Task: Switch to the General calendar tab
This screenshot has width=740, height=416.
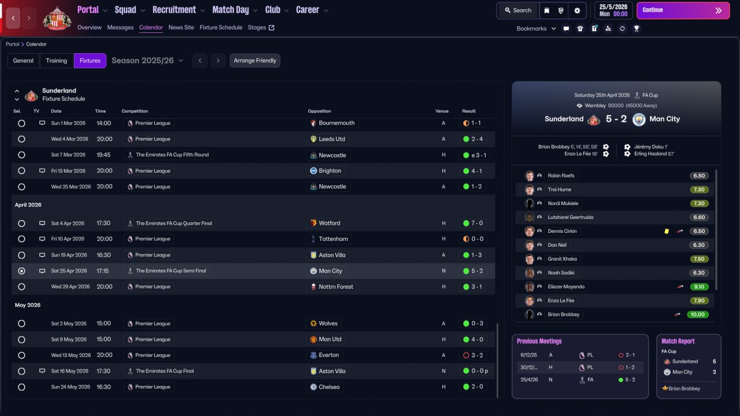Action: 23,61
